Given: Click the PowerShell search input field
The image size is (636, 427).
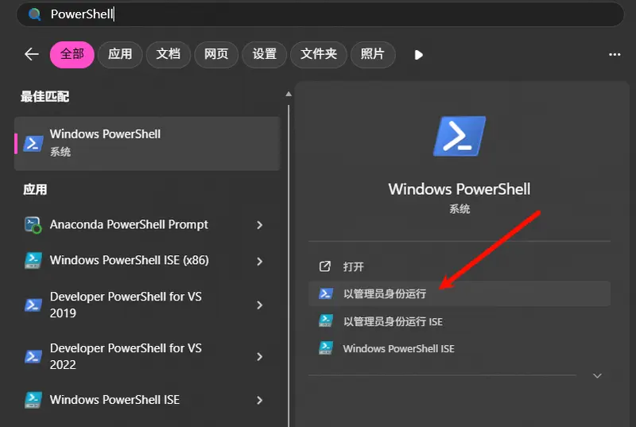Looking at the screenshot, I should [x=320, y=14].
